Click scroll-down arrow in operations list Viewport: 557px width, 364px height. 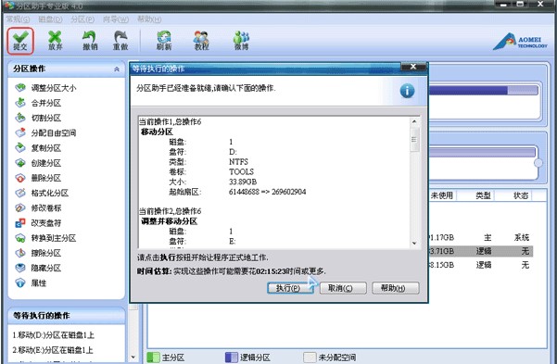tap(414, 244)
